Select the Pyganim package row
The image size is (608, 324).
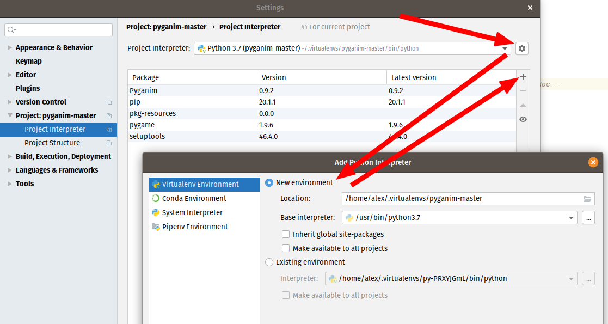(x=322, y=91)
